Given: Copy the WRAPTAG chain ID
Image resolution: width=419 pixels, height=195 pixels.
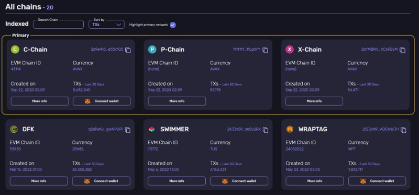Looking at the screenshot, I should click(403, 130).
